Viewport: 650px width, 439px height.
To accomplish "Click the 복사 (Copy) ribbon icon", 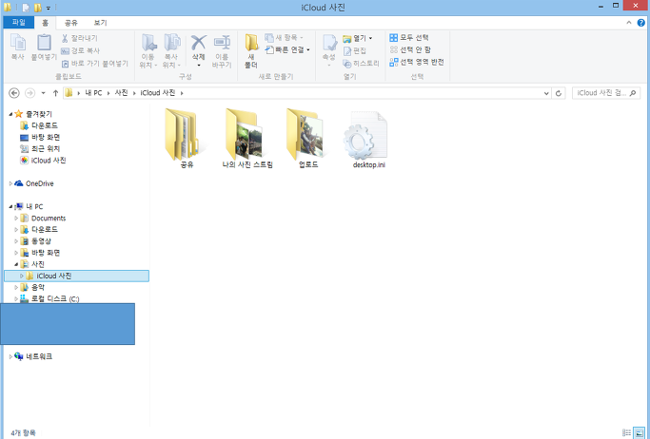I will [x=18, y=48].
